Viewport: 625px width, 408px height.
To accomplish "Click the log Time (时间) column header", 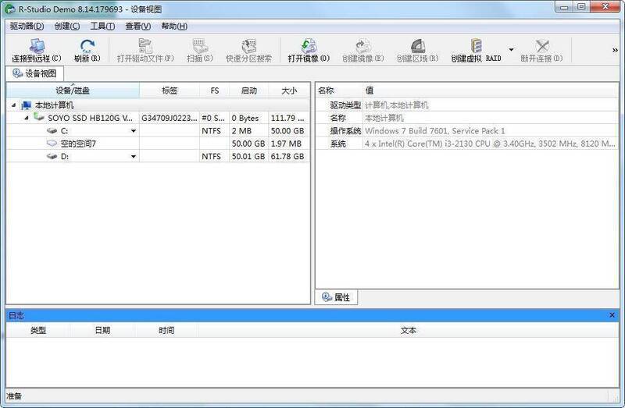I will tap(166, 331).
